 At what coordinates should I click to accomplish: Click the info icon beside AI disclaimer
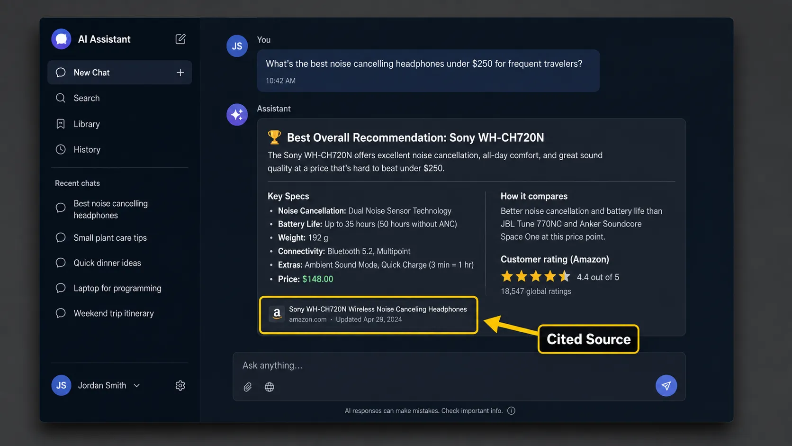click(511, 411)
